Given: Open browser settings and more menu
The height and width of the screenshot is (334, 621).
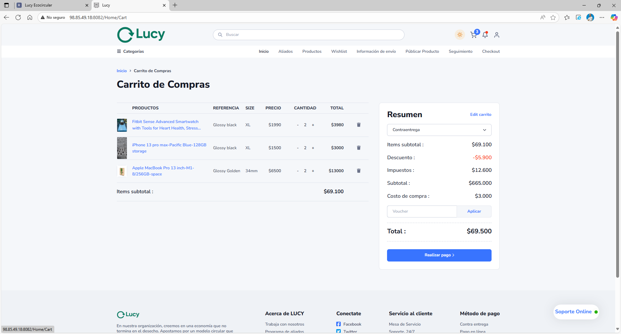Looking at the screenshot, I should (602, 17).
